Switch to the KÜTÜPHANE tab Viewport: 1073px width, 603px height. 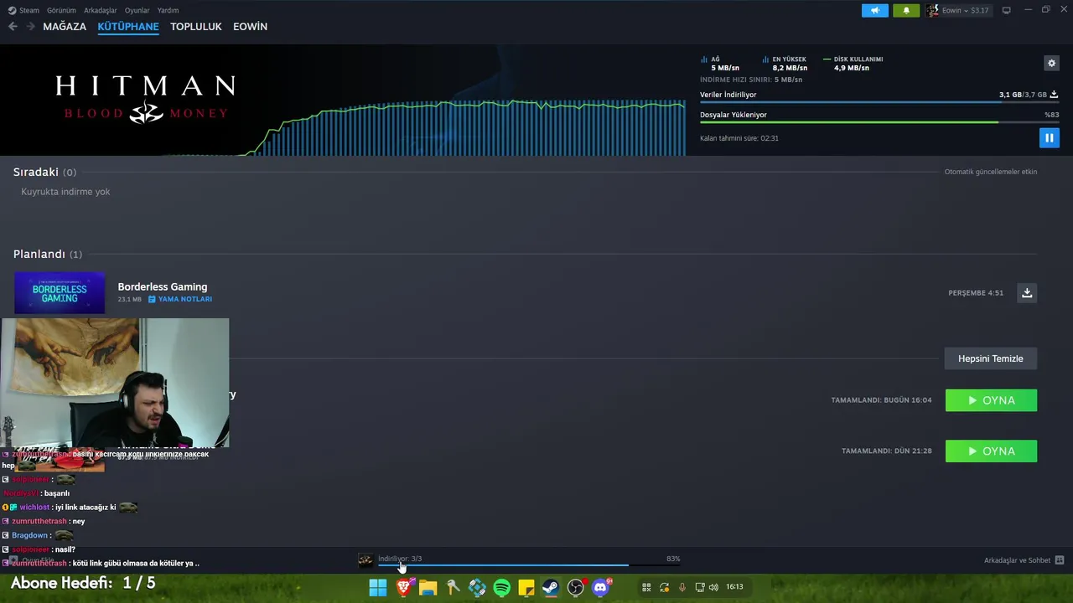pyautogui.click(x=128, y=27)
